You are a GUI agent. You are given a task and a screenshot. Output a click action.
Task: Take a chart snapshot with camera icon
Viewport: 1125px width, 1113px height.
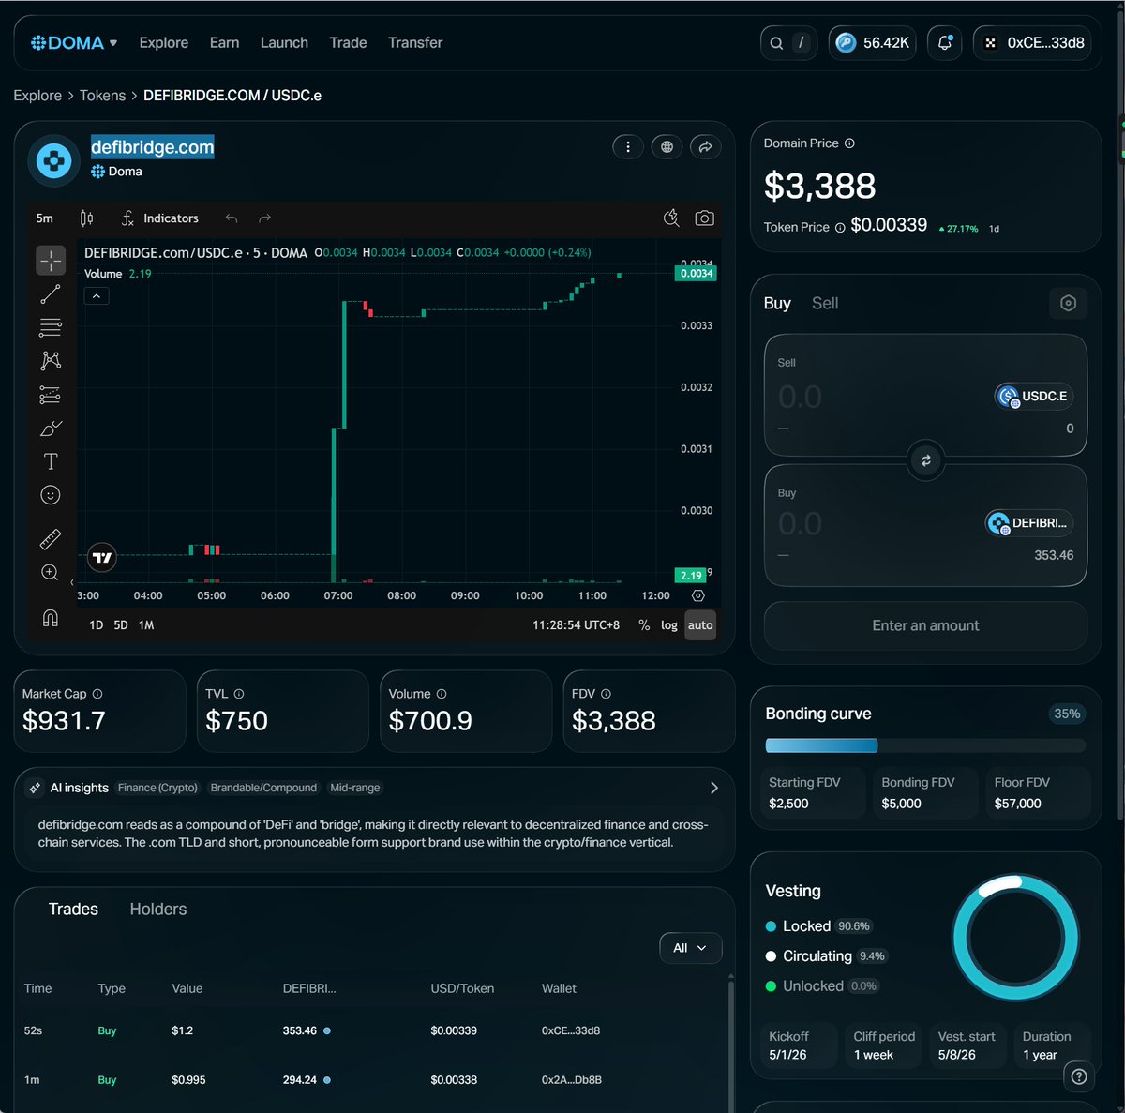tap(705, 218)
